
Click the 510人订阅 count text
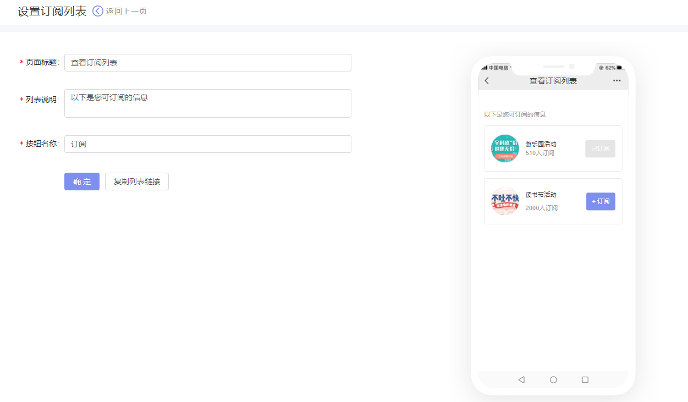click(540, 153)
